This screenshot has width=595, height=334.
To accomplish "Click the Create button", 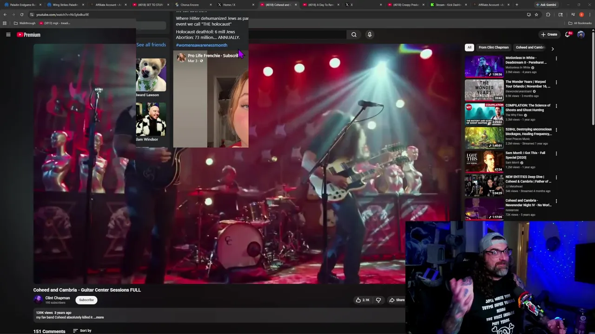I will tap(549, 34).
